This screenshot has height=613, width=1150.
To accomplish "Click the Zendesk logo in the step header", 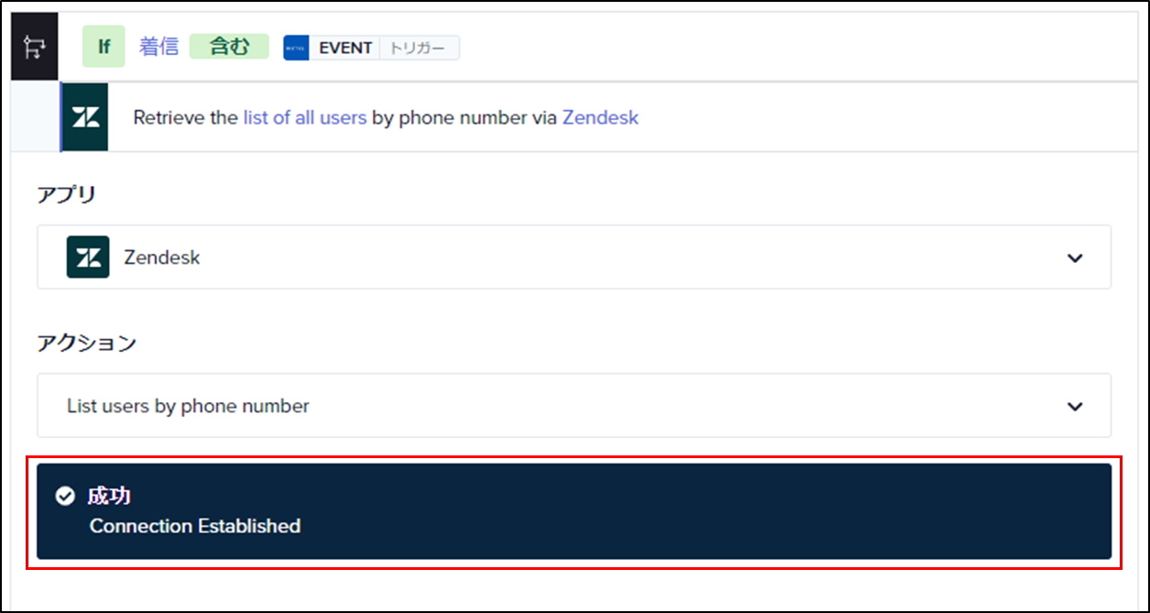I will pos(85,117).
